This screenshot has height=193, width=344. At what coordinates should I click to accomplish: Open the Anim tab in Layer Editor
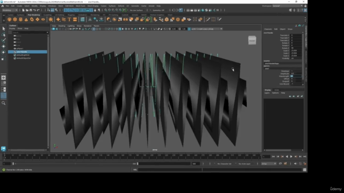[277, 90]
